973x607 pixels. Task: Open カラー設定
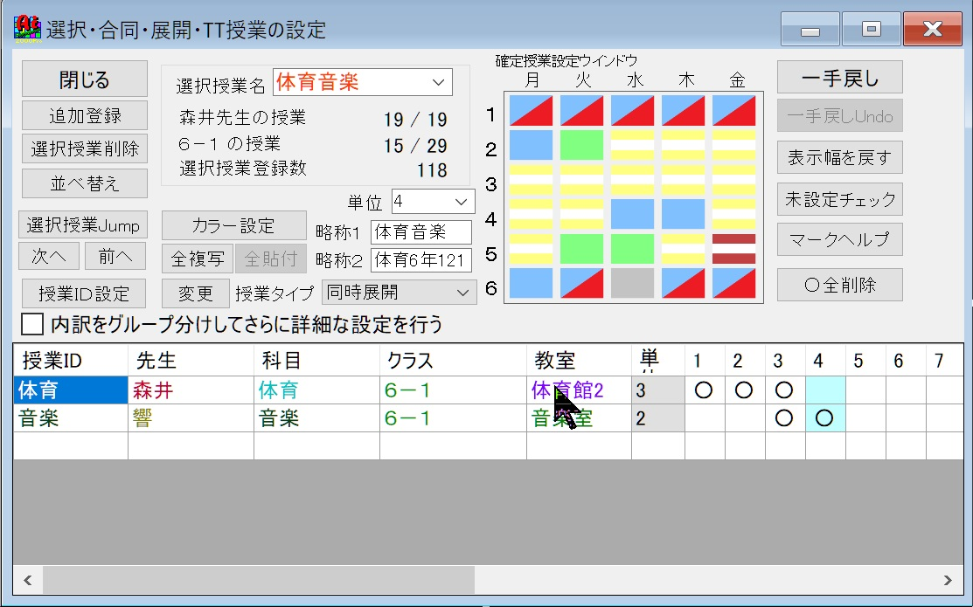tap(234, 225)
